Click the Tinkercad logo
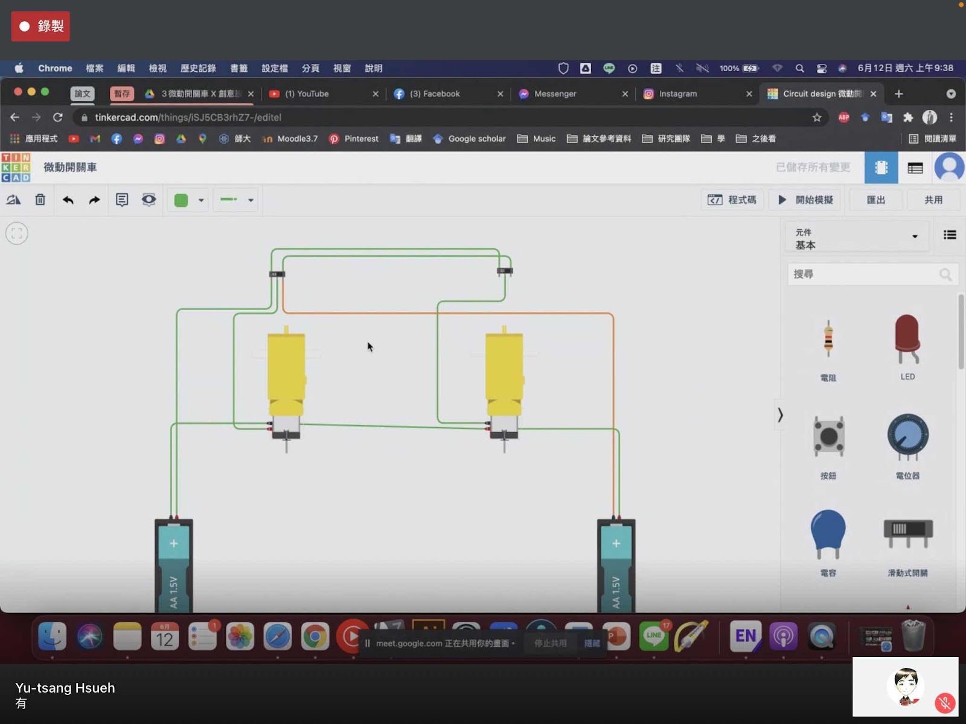 pyautogui.click(x=16, y=167)
